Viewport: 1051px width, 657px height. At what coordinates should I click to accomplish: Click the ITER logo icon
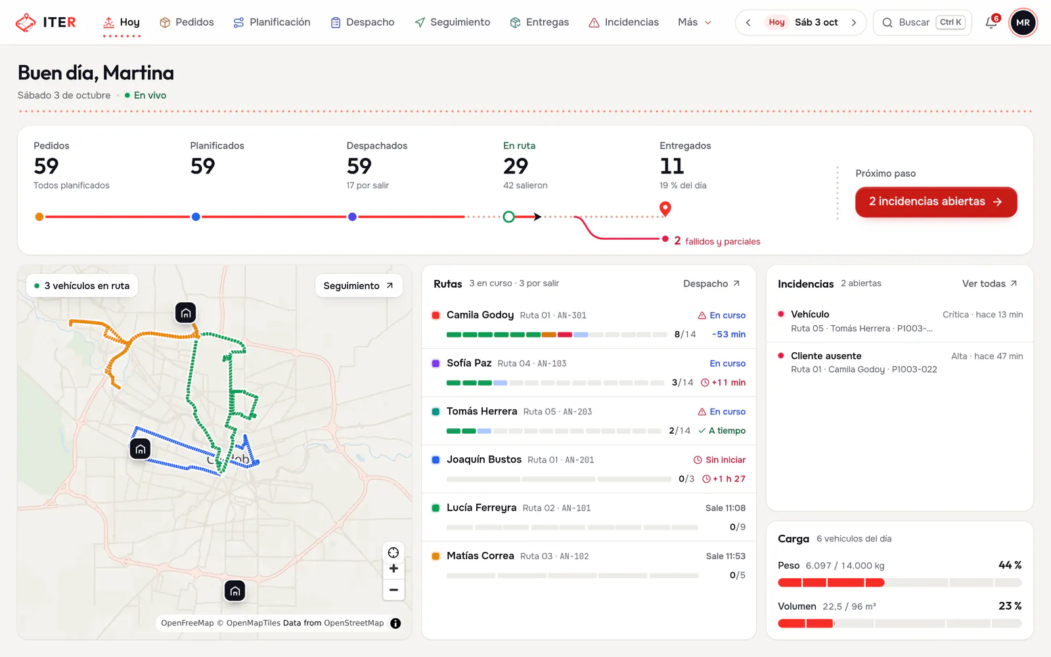26,22
